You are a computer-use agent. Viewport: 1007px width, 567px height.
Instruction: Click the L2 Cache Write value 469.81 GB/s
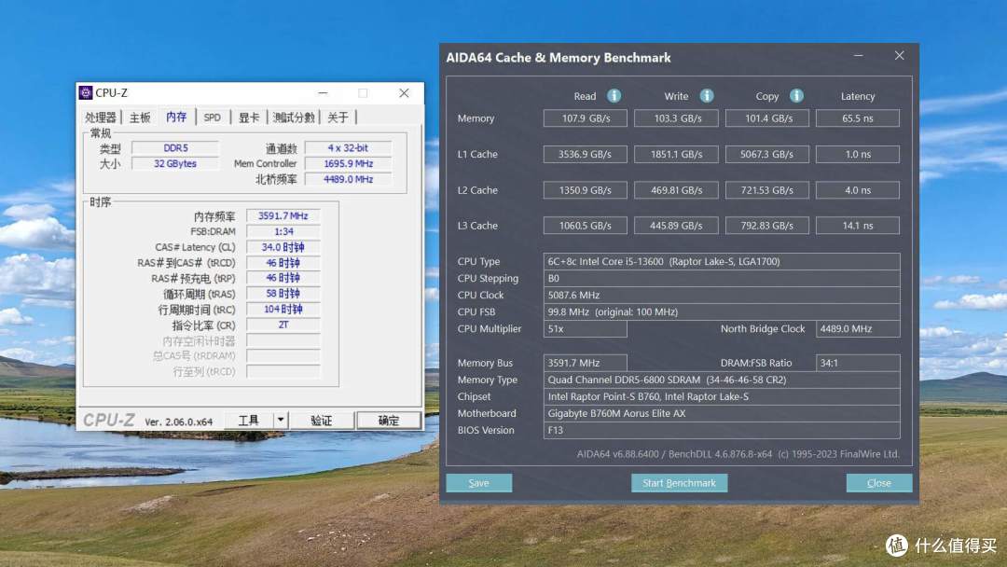(x=676, y=190)
